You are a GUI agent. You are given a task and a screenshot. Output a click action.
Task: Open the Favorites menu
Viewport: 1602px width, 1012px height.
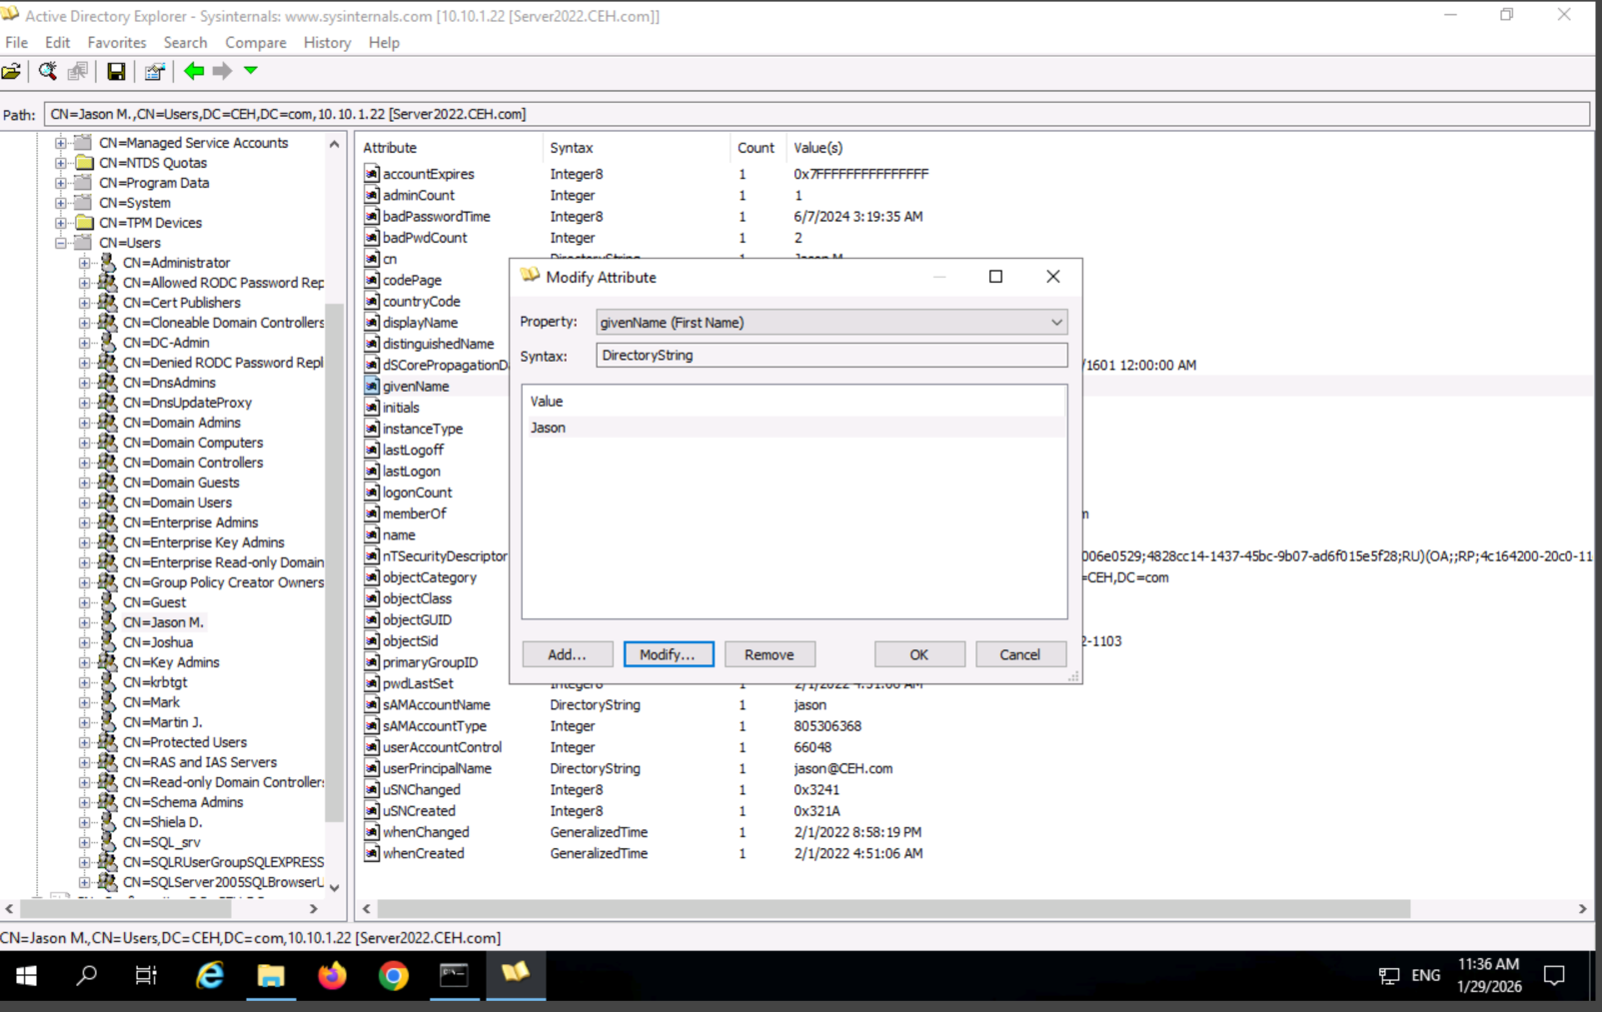click(116, 43)
